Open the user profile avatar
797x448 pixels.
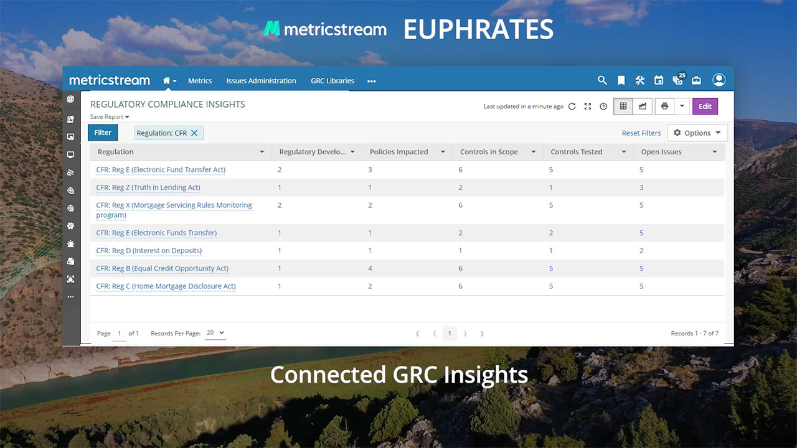719,80
